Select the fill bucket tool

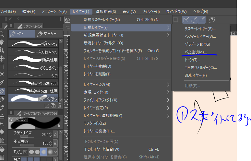click(2, 149)
